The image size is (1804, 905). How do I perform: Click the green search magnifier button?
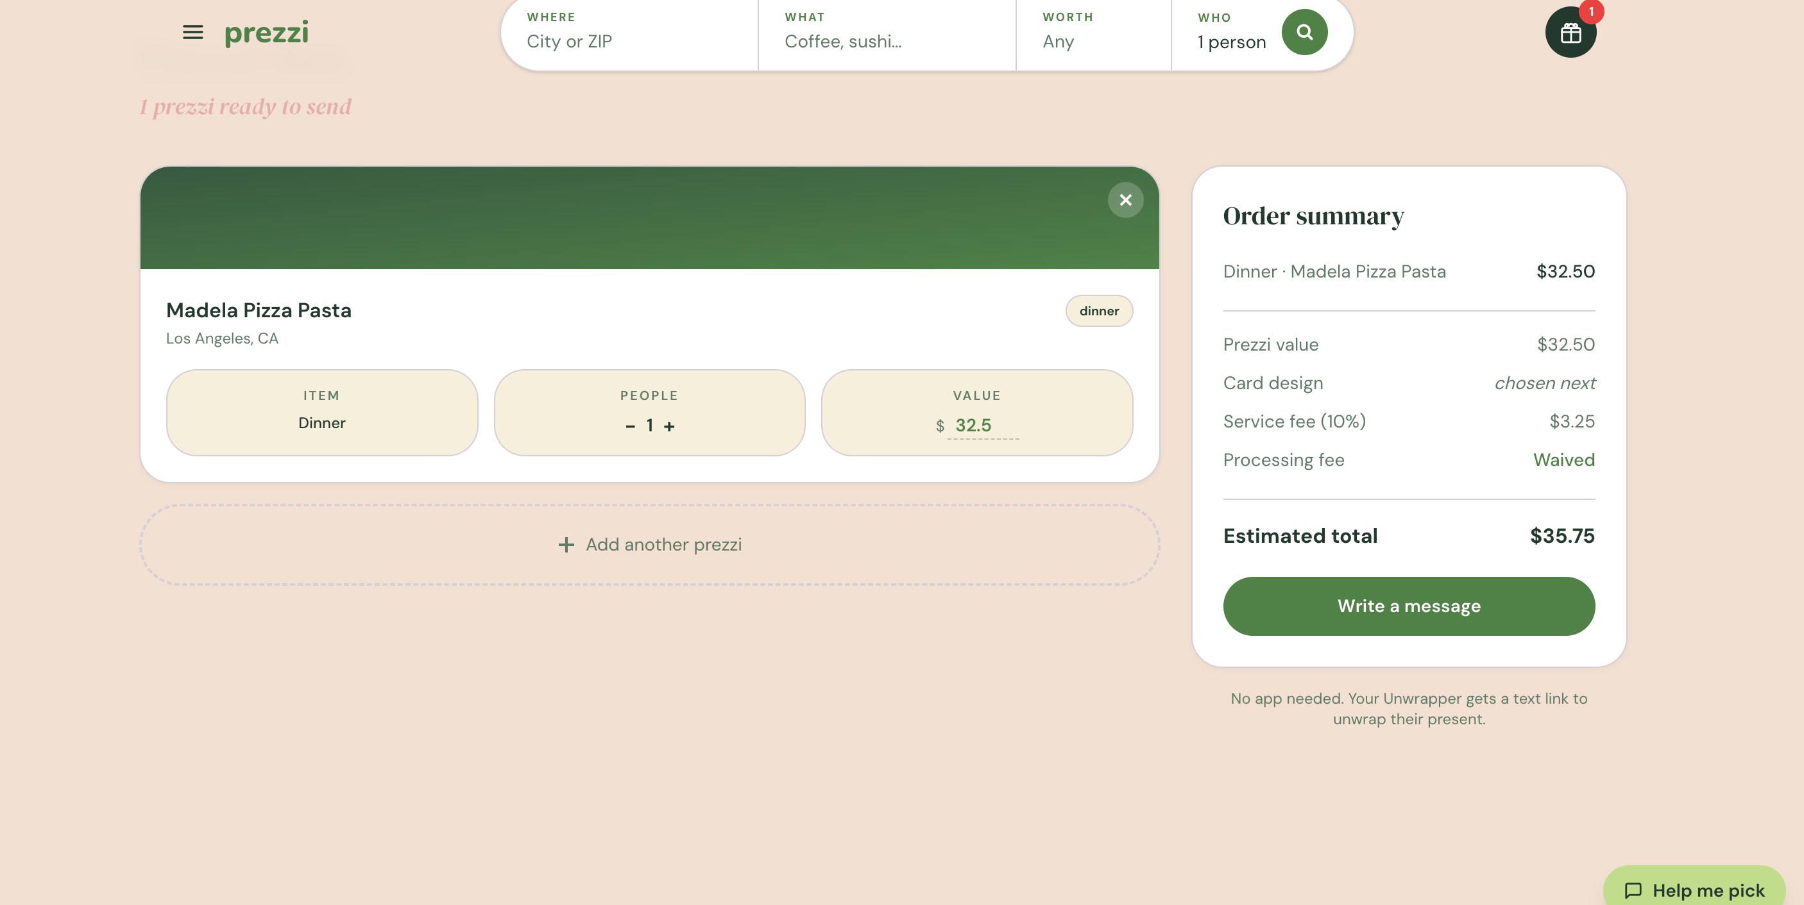[x=1304, y=32]
